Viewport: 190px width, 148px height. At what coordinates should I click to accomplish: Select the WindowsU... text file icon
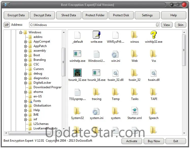(97, 54)
